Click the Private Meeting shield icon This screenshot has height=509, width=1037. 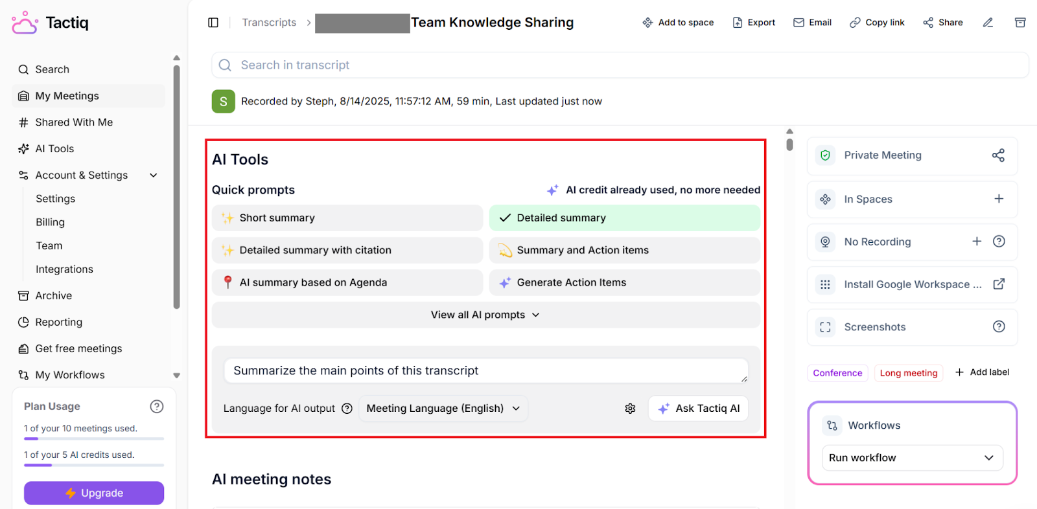[x=825, y=155]
